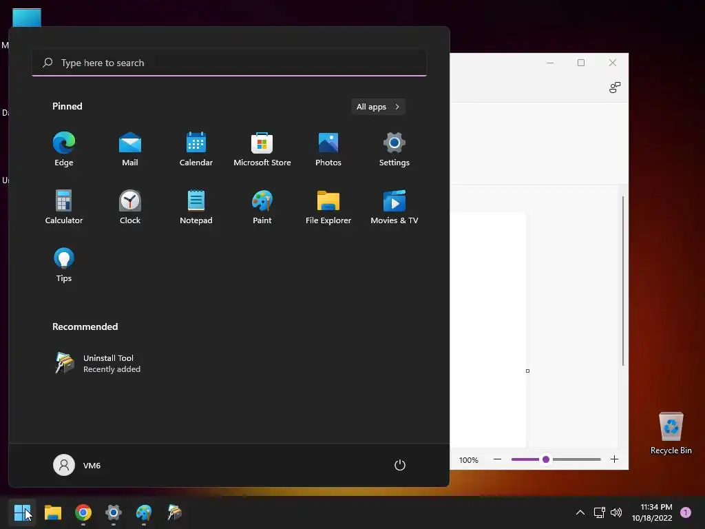Screen dimensions: 705x529
Task: Click the canvas corner resize handle
Action: 527,371
